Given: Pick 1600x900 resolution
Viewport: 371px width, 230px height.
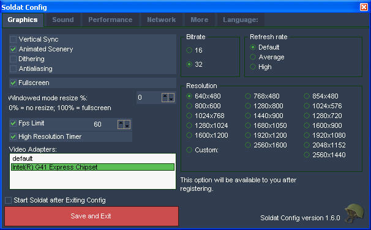Looking at the screenshot, I should (307, 125).
